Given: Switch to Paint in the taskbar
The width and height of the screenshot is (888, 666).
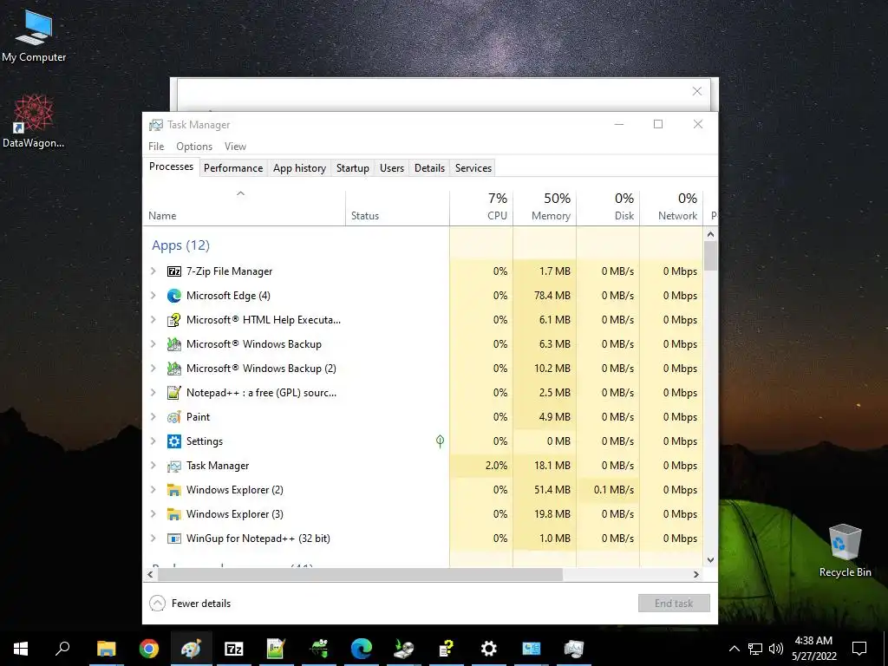Looking at the screenshot, I should point(192,649).
